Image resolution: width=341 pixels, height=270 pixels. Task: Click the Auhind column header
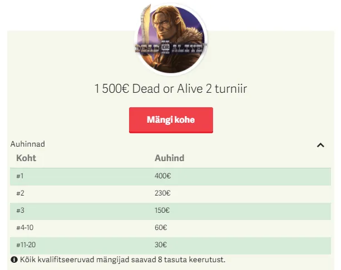(169, 158)
